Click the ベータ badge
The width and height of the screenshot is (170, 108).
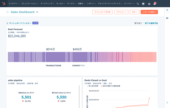(x=35, y=23)
